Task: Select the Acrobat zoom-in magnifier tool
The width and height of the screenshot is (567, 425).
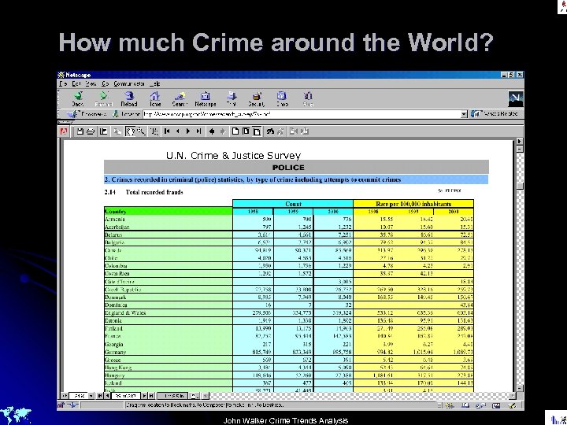Action: tap(141, 131)
